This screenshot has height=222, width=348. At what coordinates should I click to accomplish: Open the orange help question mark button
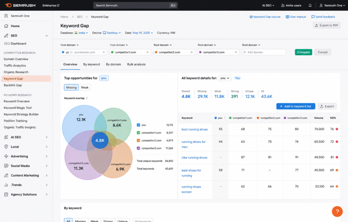click(x=337, y=211)
